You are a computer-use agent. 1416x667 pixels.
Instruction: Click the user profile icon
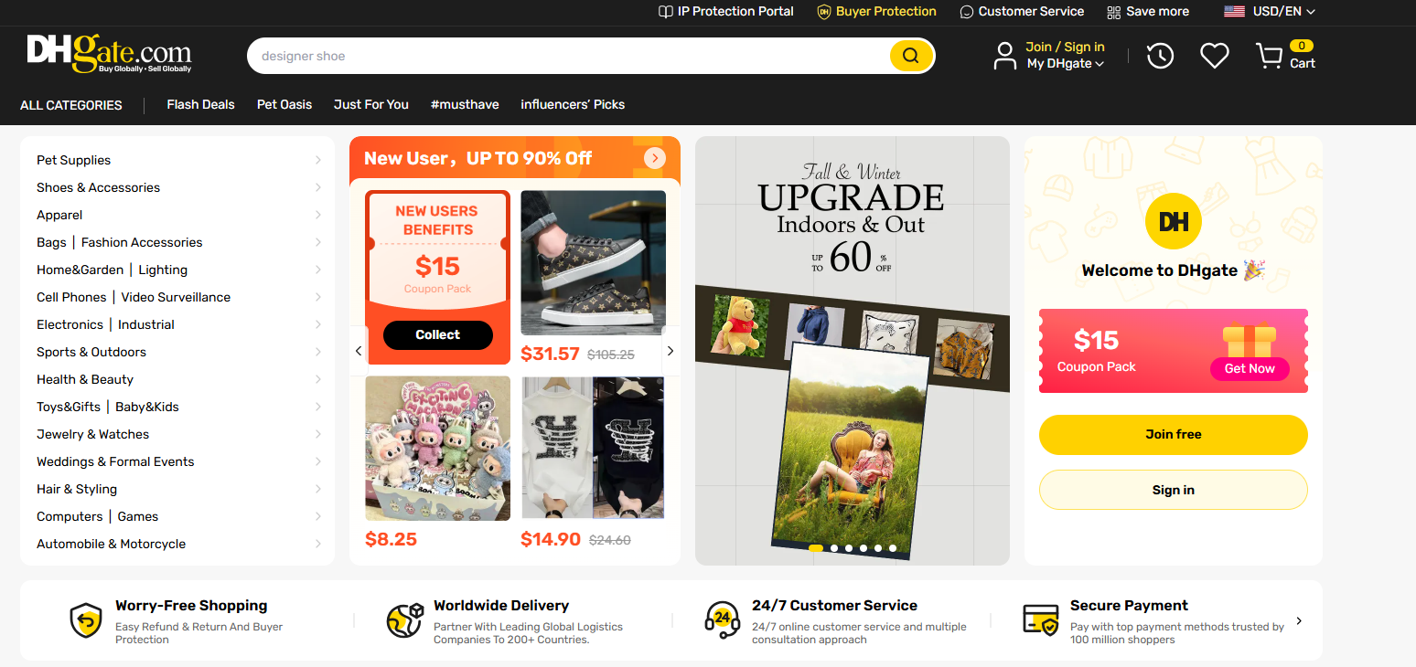1004,56
